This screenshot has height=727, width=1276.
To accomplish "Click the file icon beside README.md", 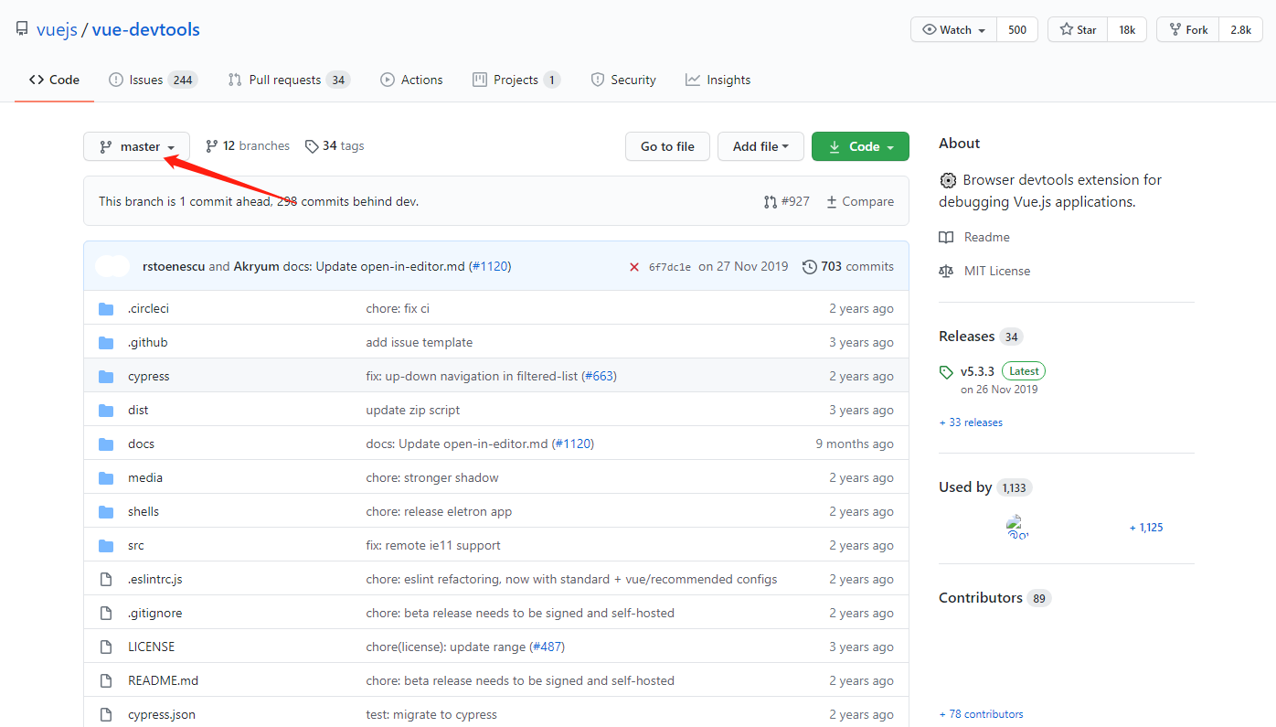I will pos(105,679).
